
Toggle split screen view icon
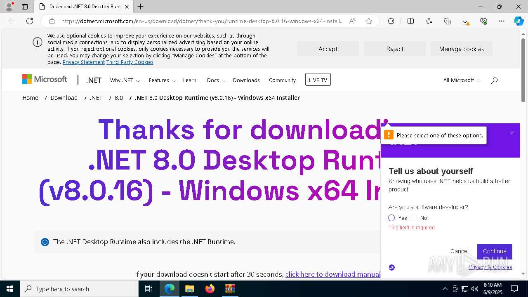[410, 21]
